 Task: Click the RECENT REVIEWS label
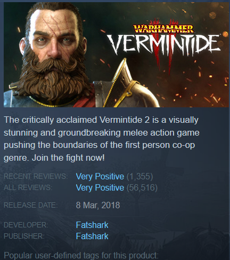click(36, 176)
